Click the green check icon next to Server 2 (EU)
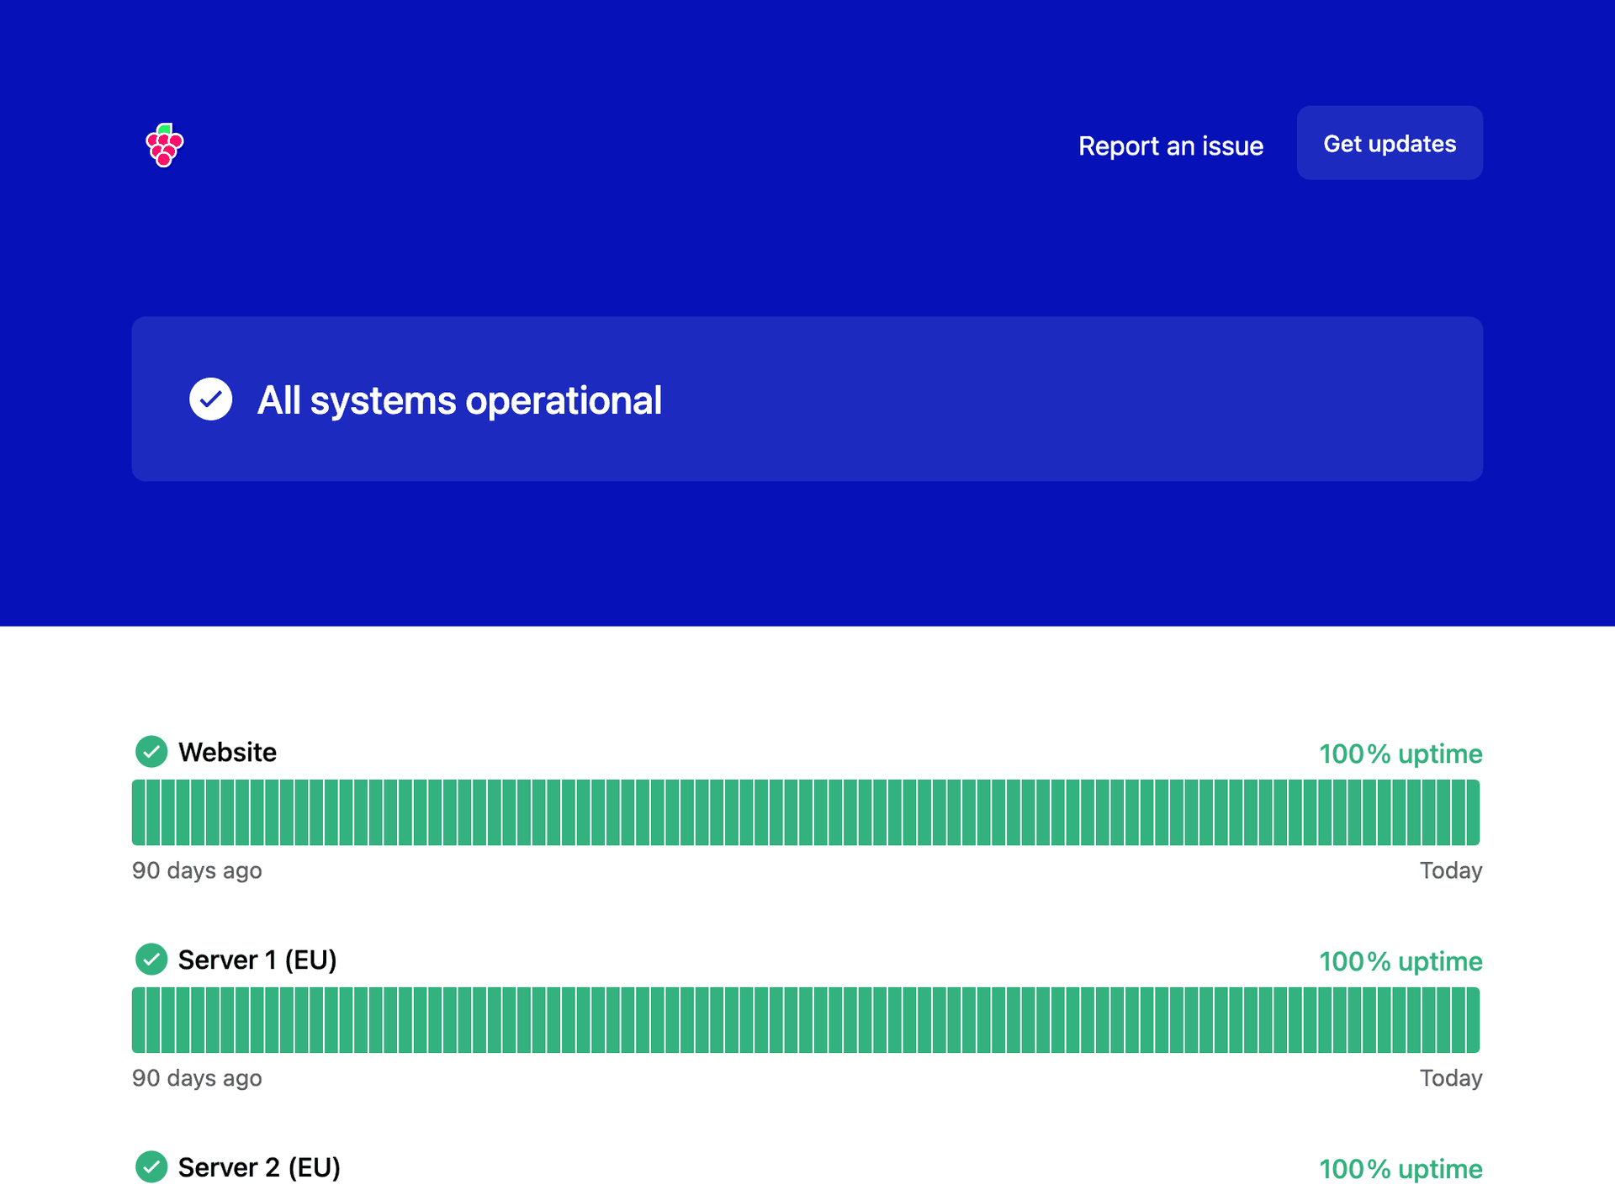Image resolution: width=1615 pixels, height=1190 pixels. pos(151,1167)
